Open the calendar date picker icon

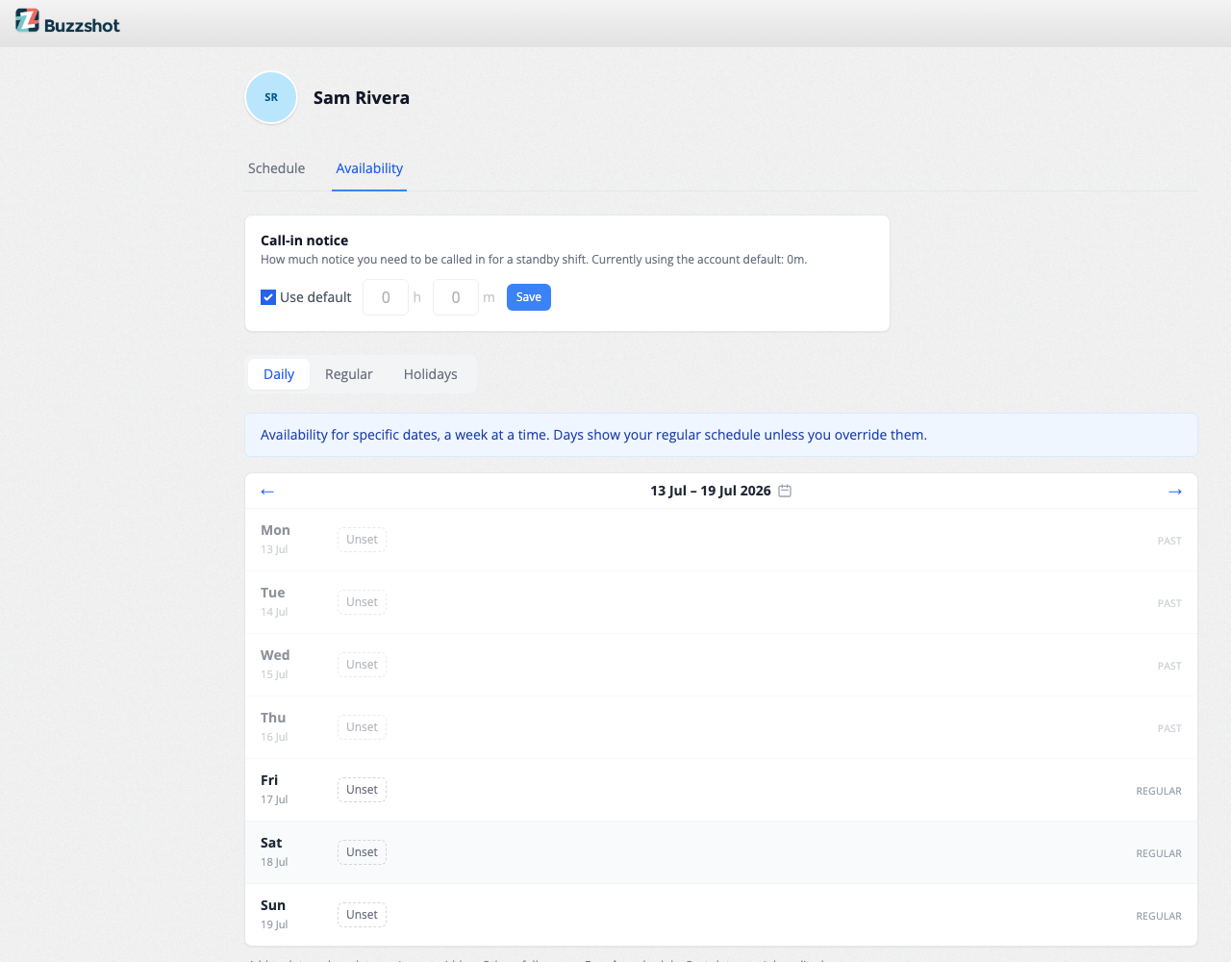(785, 491)
